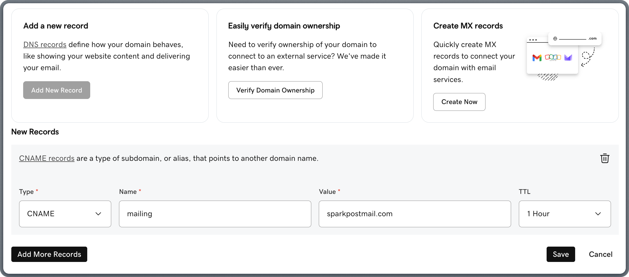Click the purple mail icon in illustration
629x277 pixels.
568,58
